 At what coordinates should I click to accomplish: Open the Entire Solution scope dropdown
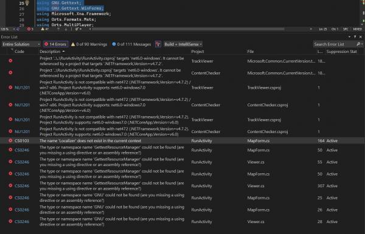tap(21, 44)
